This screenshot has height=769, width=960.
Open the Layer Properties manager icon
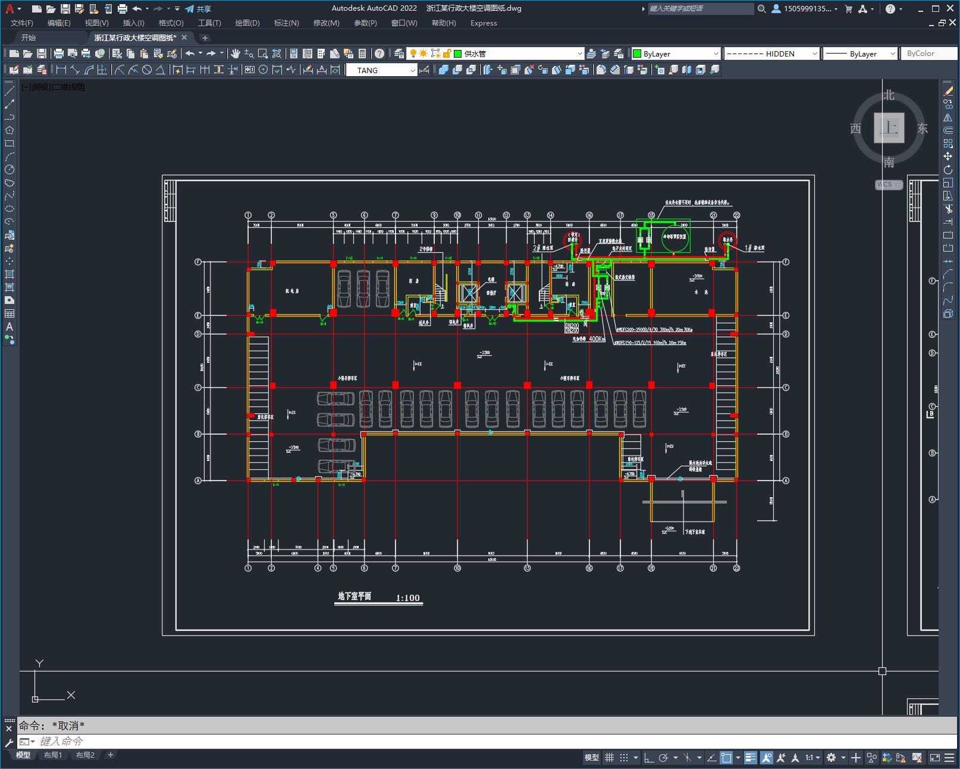pos(399,54)
